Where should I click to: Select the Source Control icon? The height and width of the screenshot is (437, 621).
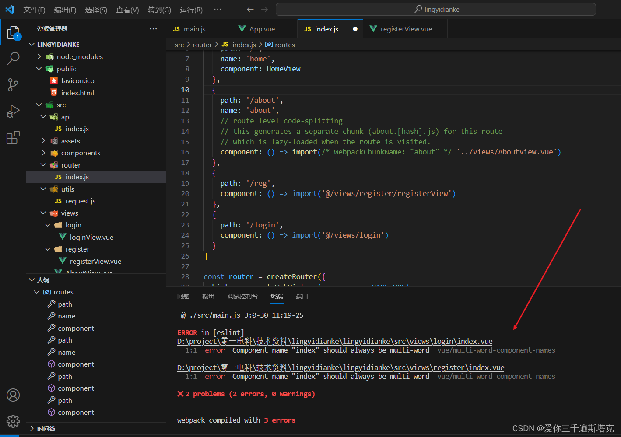tap(13, 85)
